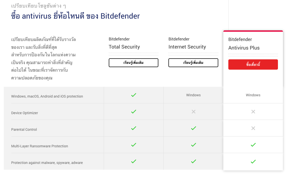Image resolution: width=288 pixels, height=177 pixels.
Task: Click the malware protection checkmark under Total Security
Action: (133, 162)
